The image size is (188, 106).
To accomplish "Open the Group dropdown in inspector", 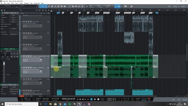I will [14, 20].
